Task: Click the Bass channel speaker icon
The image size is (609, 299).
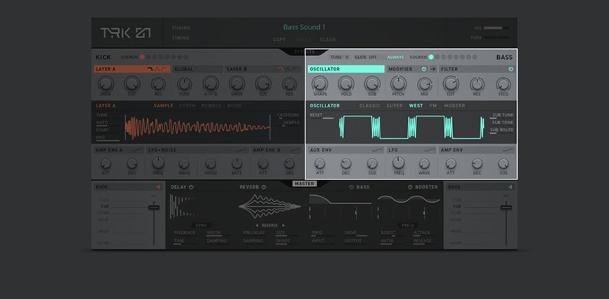Action: pyautogui.click(x=510, y=187)
